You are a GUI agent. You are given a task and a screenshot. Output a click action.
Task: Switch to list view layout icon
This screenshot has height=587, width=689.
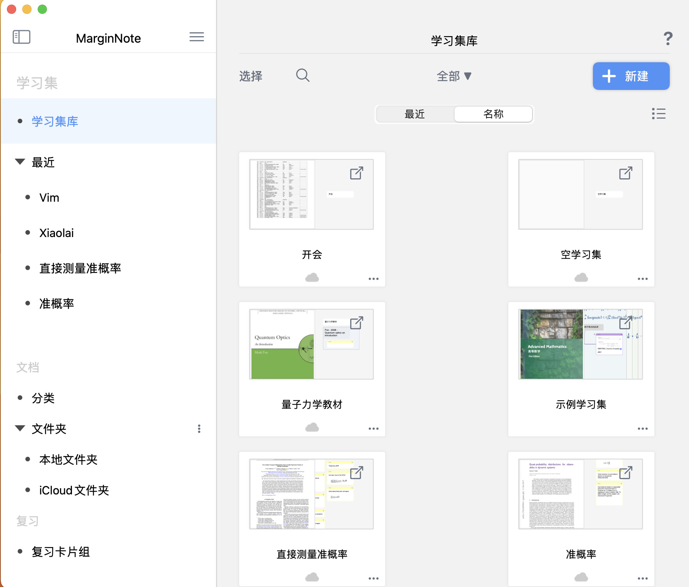659,114
